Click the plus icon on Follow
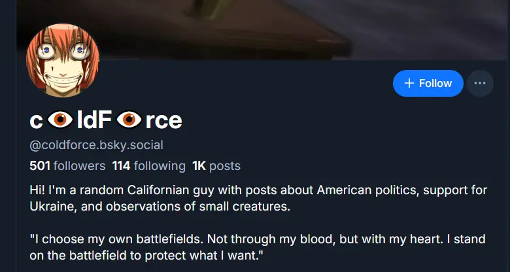 [x=409, y=83]
